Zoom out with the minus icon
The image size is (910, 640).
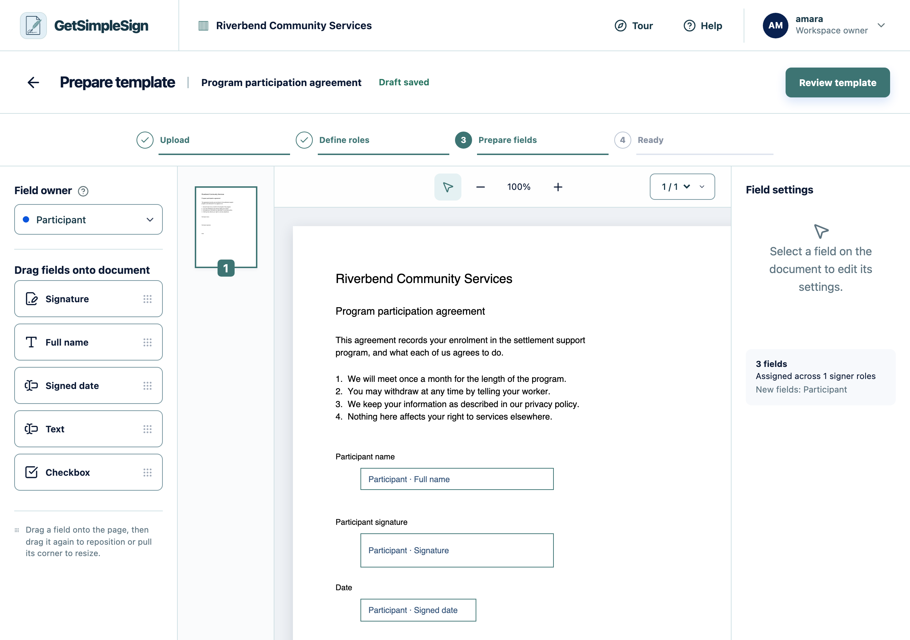pos(480,187)
